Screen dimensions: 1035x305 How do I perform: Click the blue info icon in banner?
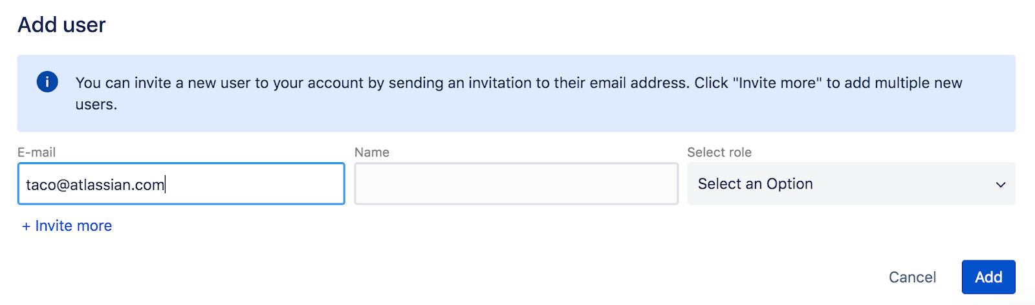(x=47, y=82)
